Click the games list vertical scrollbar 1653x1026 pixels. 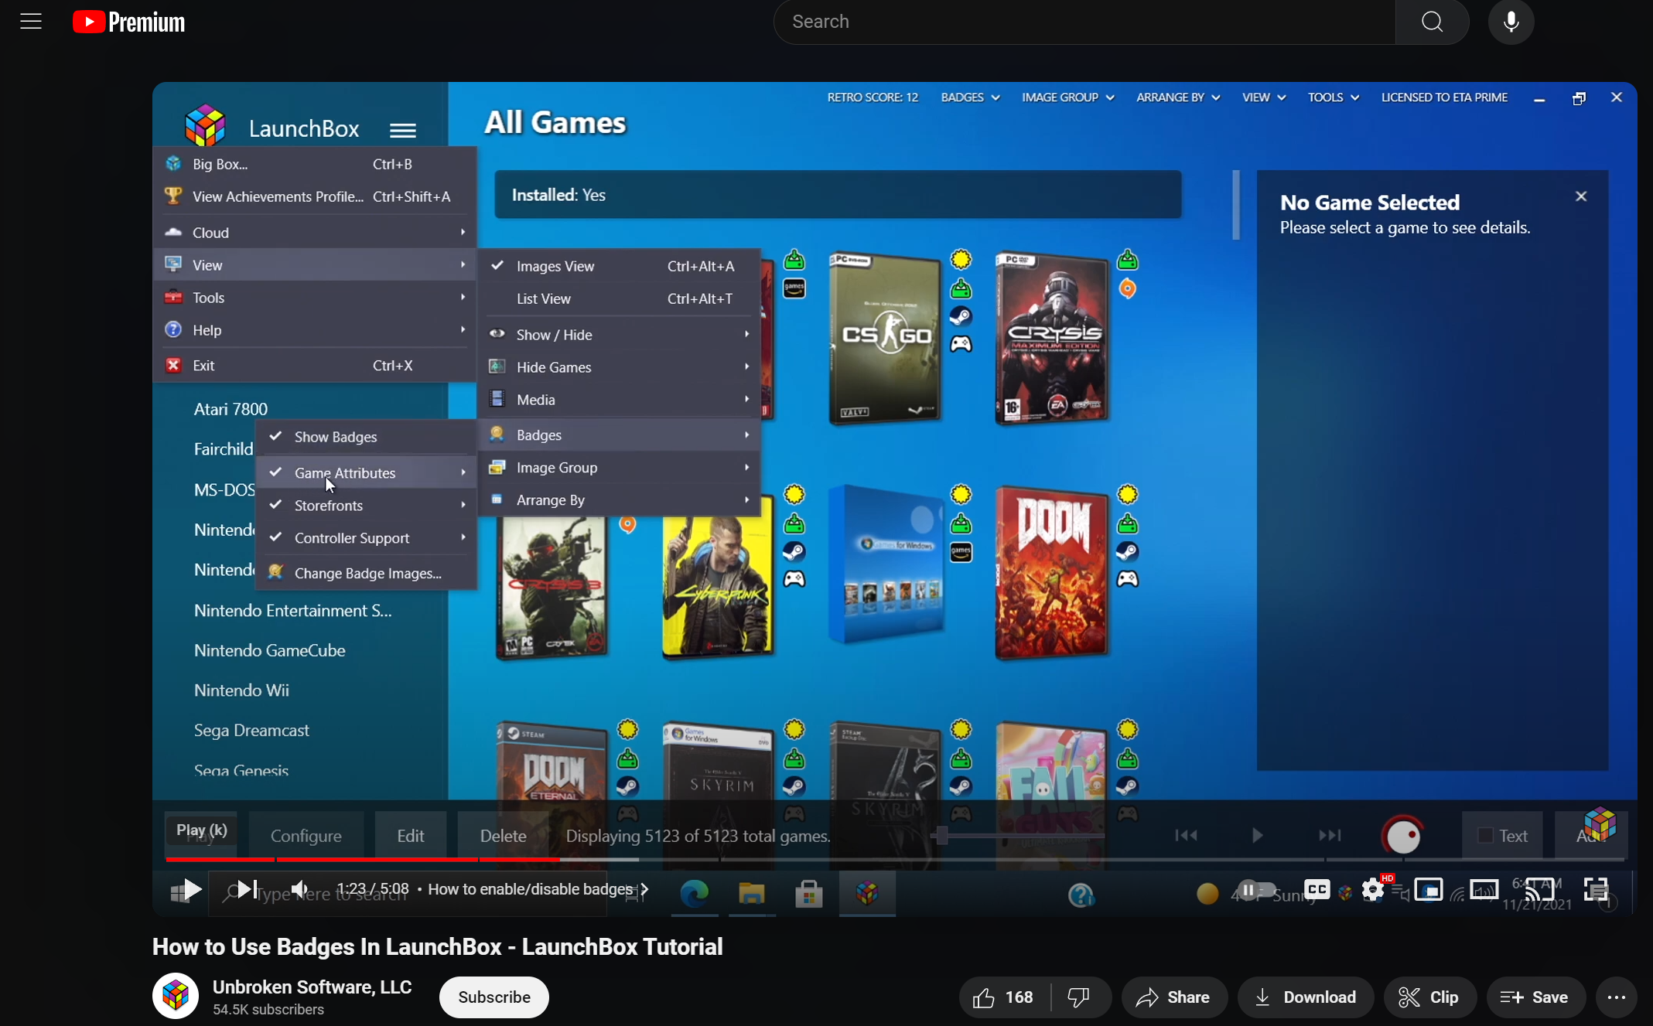(1236, 205)
